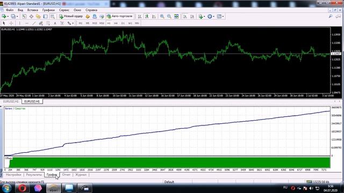Select the horizontal line drawing tool

pos(27,23)
